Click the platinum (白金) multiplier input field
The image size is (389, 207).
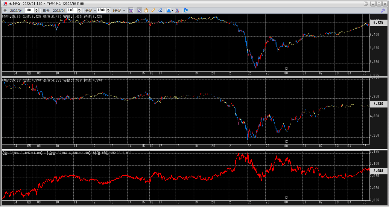tap(72, 10)
